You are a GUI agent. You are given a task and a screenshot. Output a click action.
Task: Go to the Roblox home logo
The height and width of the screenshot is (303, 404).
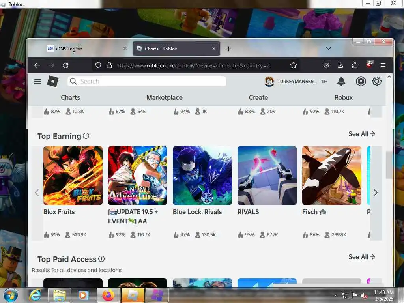[x=53, y=81]
